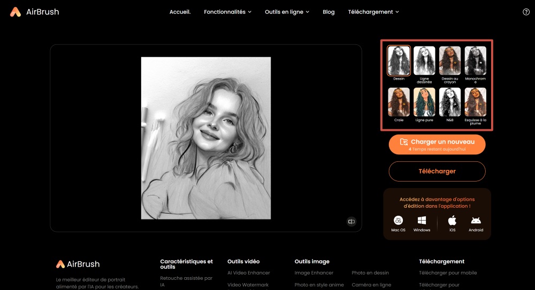Apply the Dessin au crayon style

coord(450,60)
